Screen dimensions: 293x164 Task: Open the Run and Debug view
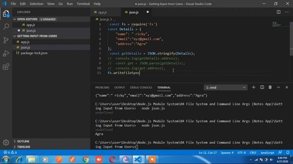(6, 53)
